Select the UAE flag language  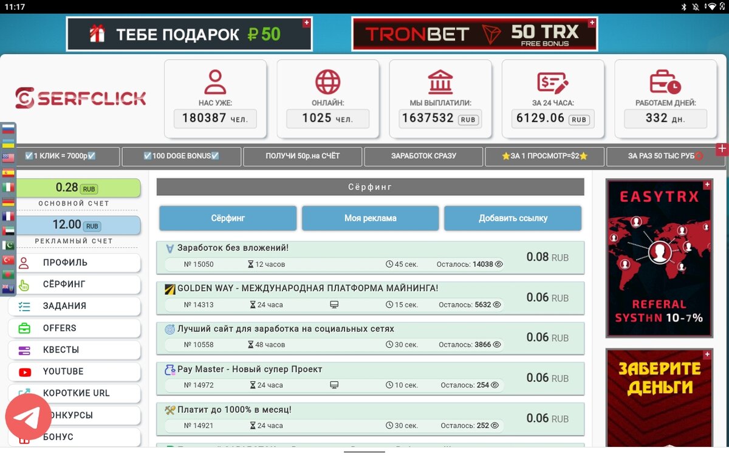click(8, 230)
